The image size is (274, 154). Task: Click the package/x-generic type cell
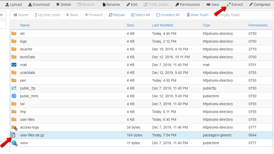(217, 135)
